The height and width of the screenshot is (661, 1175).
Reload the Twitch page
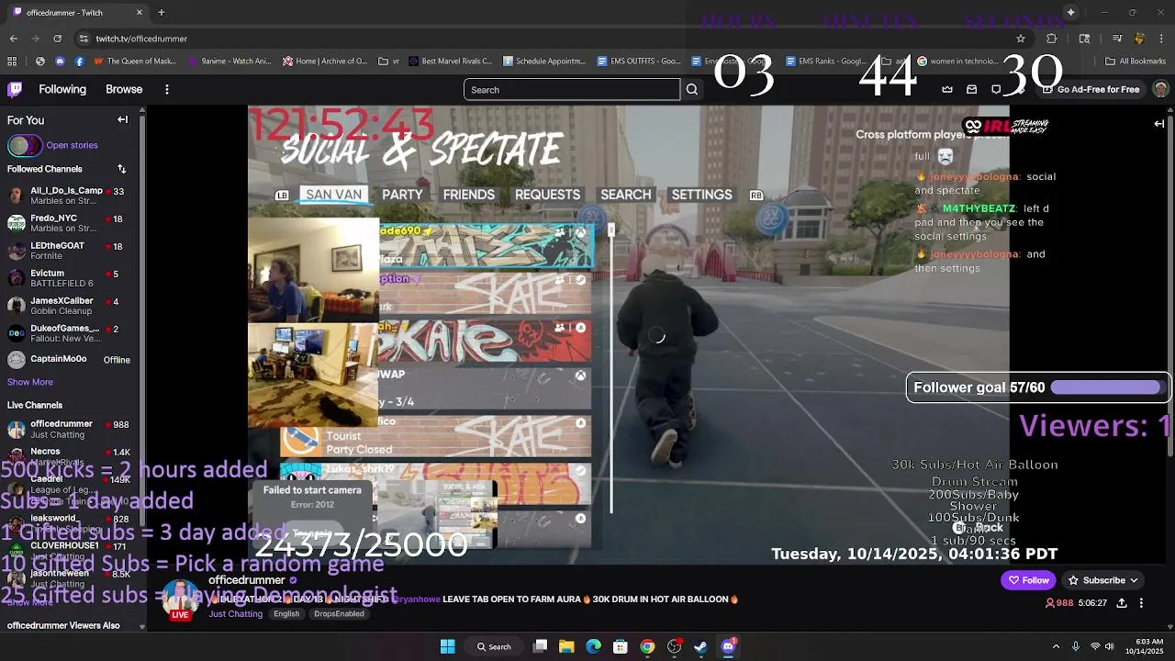pos(57,39)
